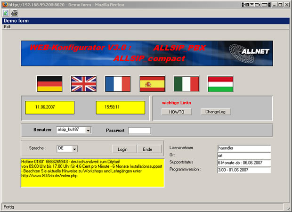
Task: Click the printer icon
Action: (14, 13)
